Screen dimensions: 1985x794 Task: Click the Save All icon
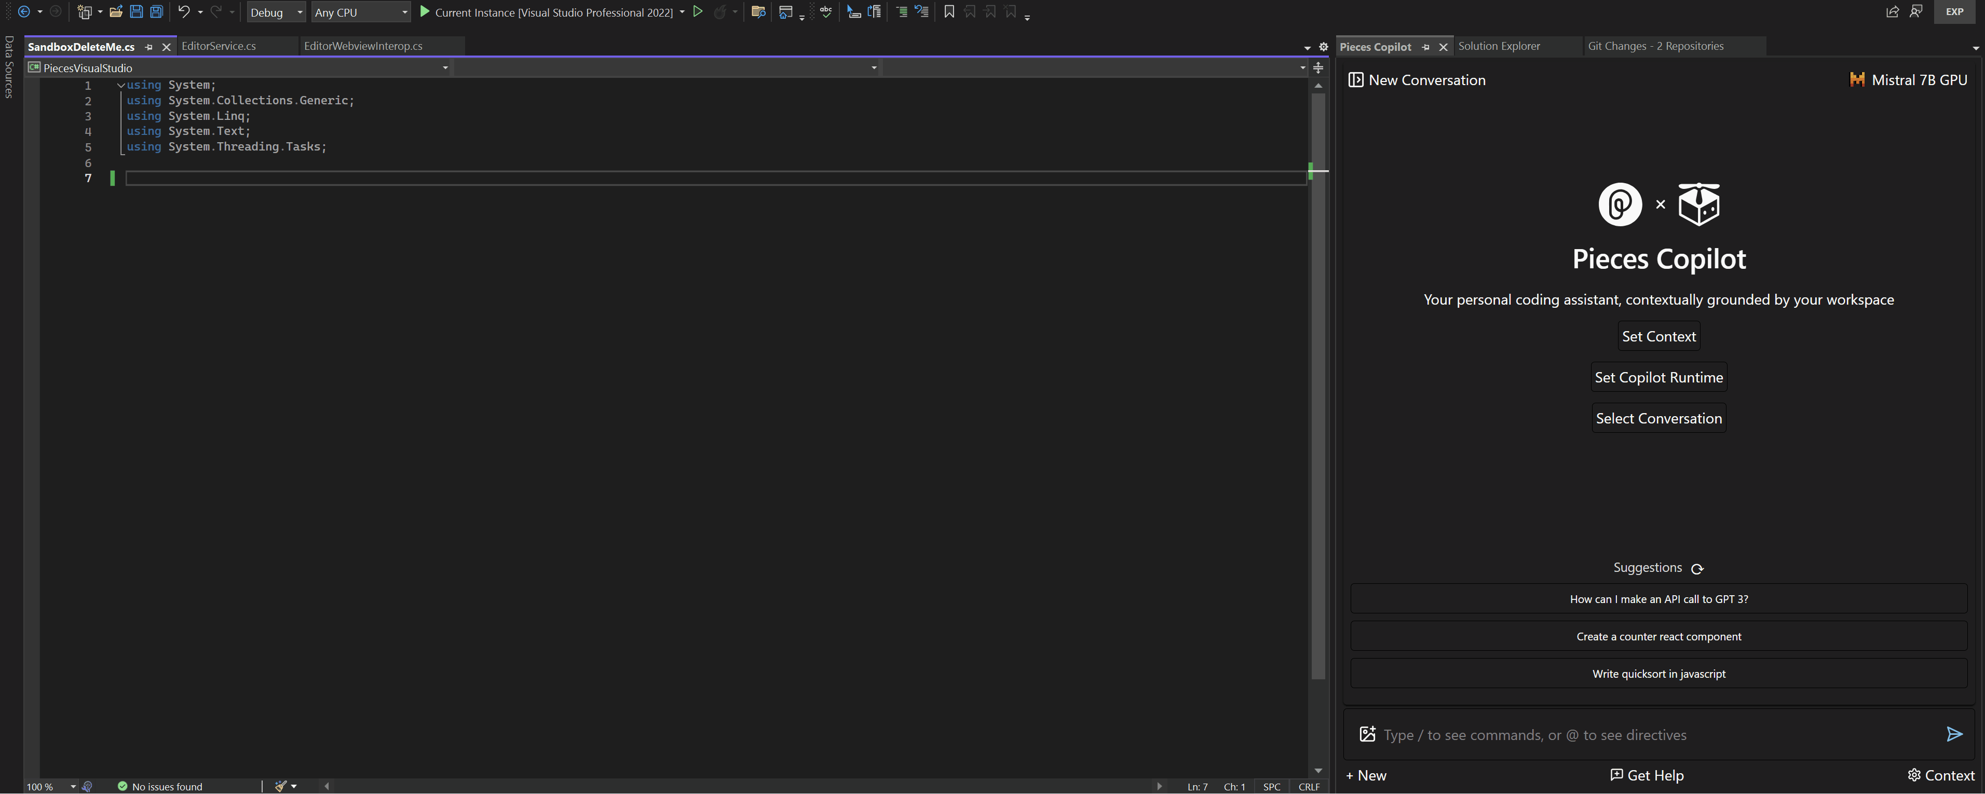(156, 11)
